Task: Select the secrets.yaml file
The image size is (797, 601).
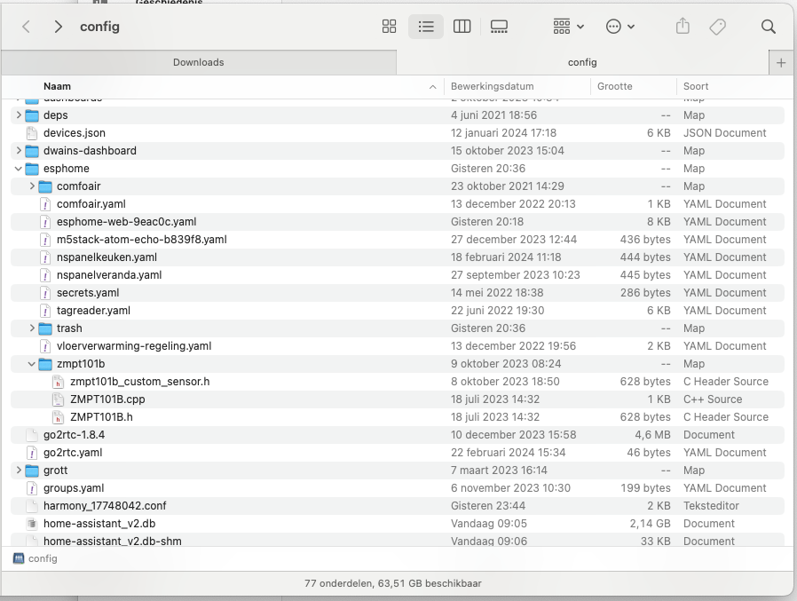Action: coord(88,293)
